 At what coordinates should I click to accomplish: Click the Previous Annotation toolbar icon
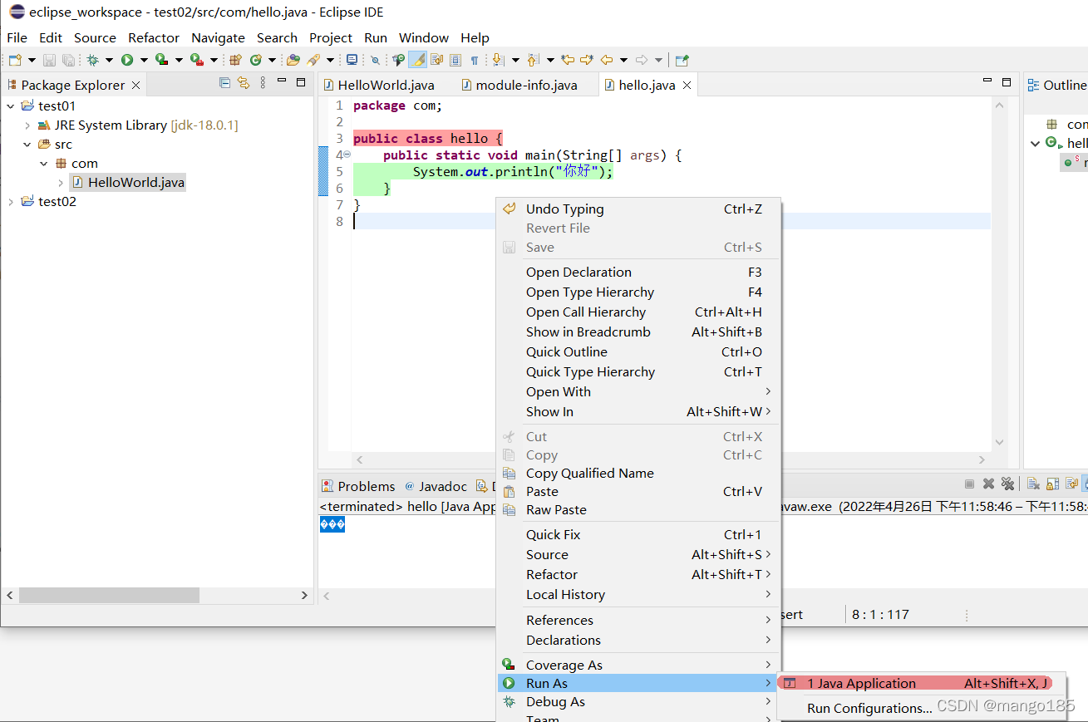pyautogui.click(x=533, y=60)
